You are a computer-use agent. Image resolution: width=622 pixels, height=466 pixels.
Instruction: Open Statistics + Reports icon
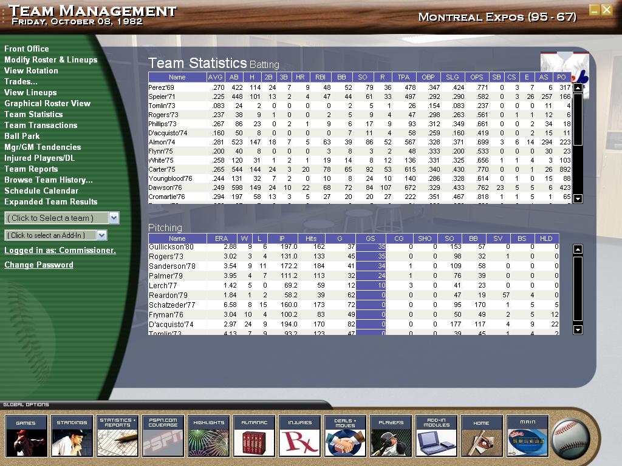(x=117, y=436)
